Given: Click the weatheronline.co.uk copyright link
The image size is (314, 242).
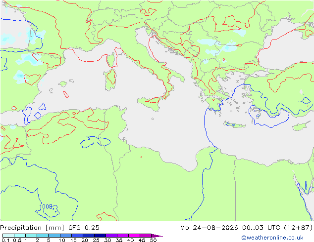Looking at the screenshot, I should click(272, 238).
